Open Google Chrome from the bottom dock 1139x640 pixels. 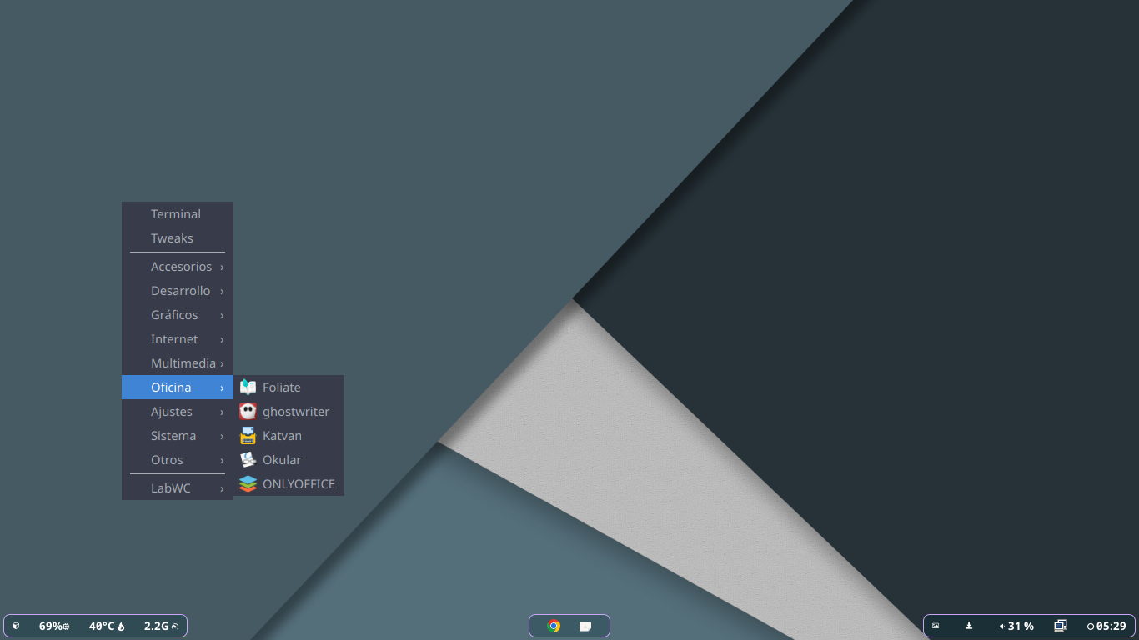point(554,626)
